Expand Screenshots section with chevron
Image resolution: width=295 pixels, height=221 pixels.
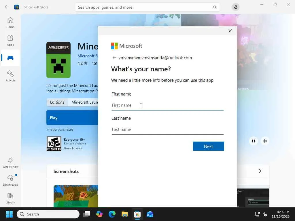point(260,171)
